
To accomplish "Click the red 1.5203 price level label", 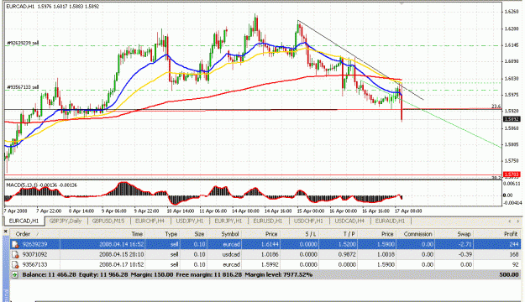I will click(x=512, y=174).
